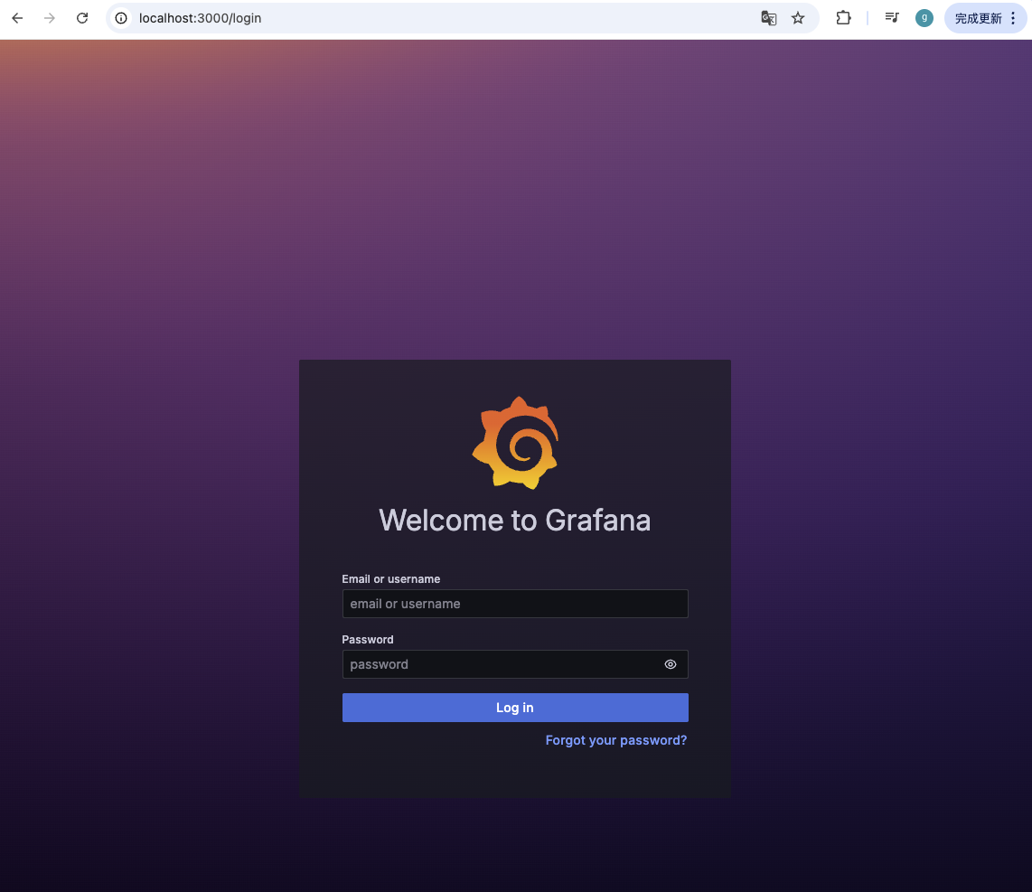Bookmark this page with the star
Screen dimensions: 1032x892
(x=798, y=18)
